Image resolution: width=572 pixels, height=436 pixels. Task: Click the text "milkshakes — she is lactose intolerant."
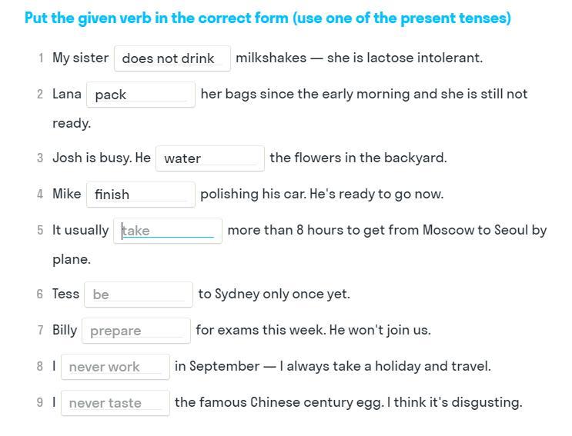point(359,58)
